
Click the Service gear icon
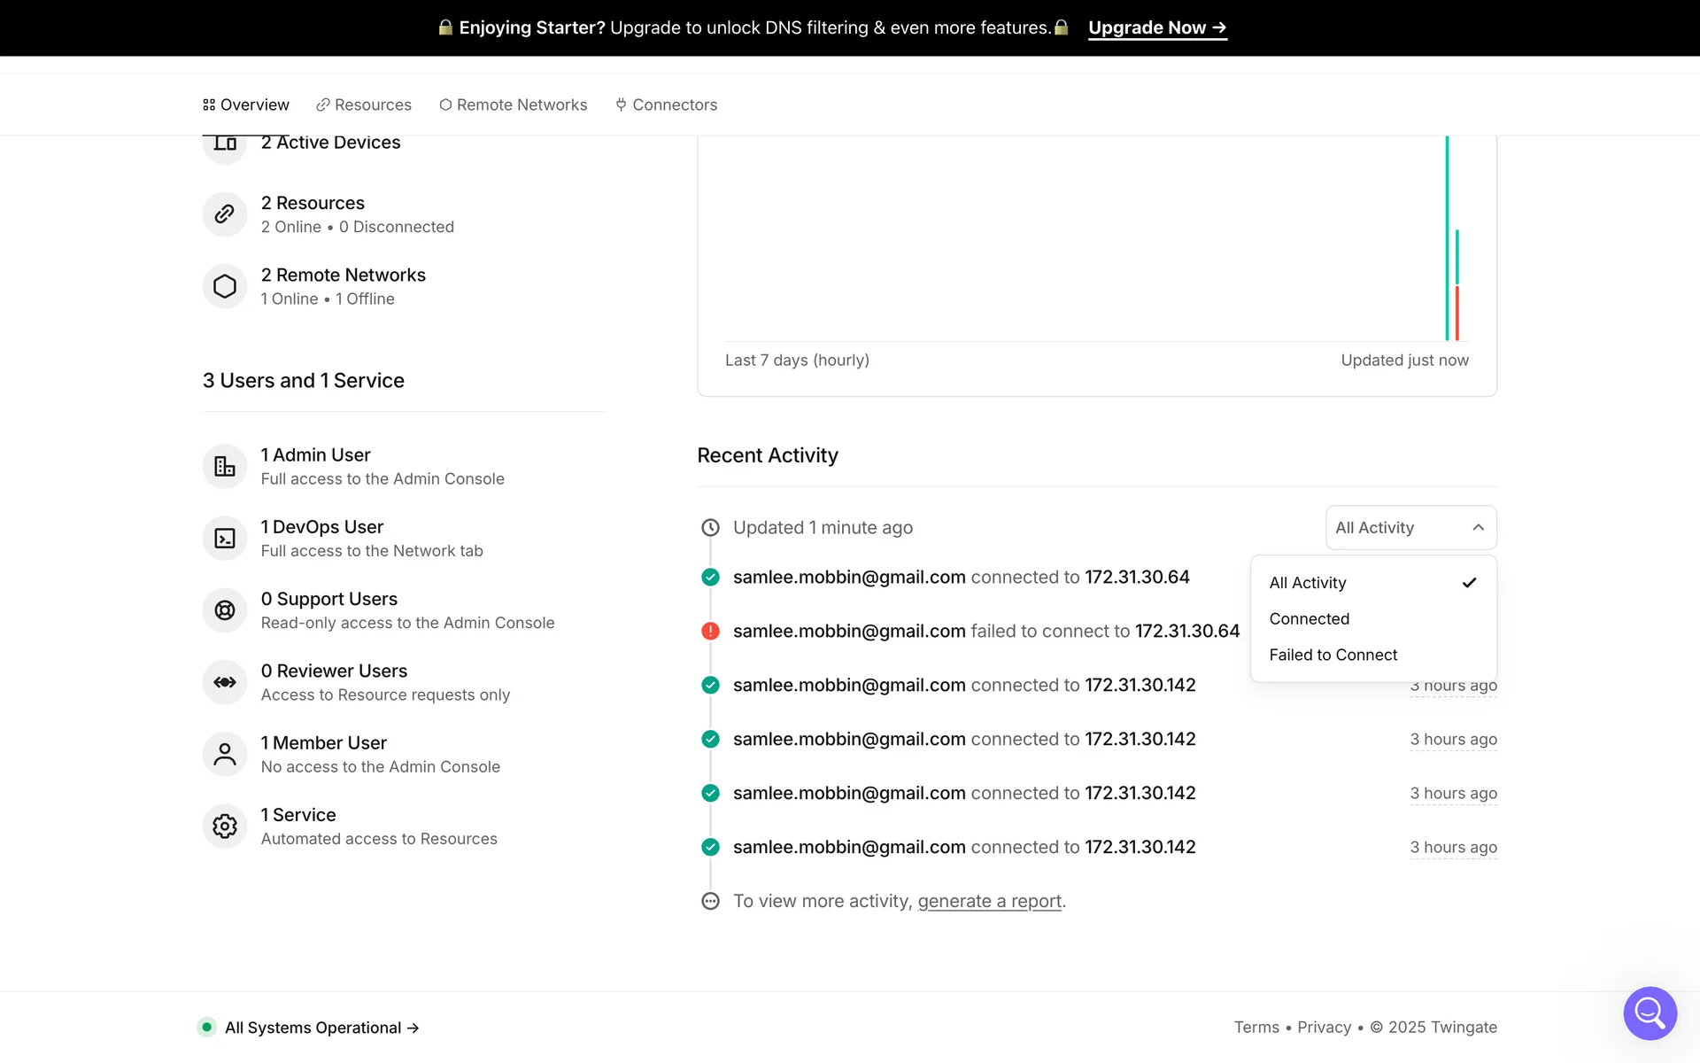225,826
